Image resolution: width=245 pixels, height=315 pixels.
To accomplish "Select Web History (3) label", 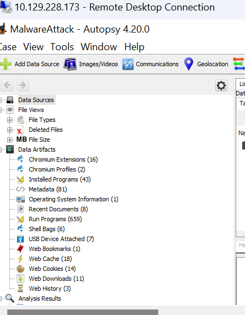I will click(x=50, y=289).
